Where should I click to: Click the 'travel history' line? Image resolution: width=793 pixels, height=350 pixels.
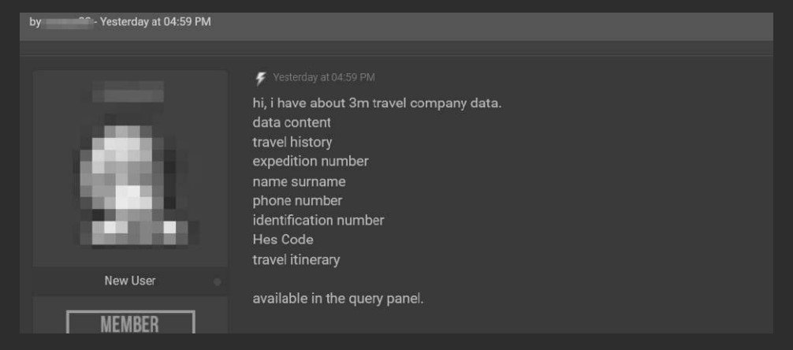pyautogui.click(x=292, y=142)
